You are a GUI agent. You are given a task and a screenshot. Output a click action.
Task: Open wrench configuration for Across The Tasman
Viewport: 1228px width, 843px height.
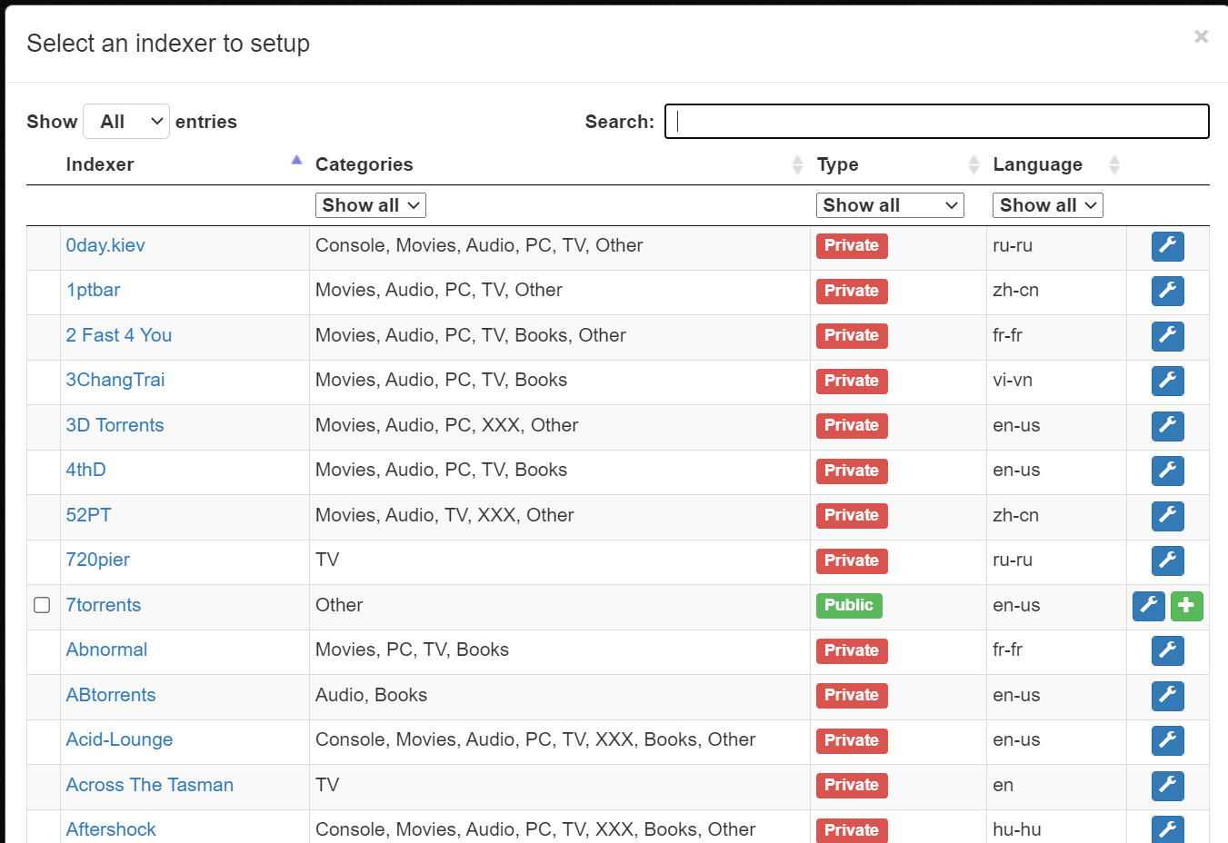[x=1167, y=786]
